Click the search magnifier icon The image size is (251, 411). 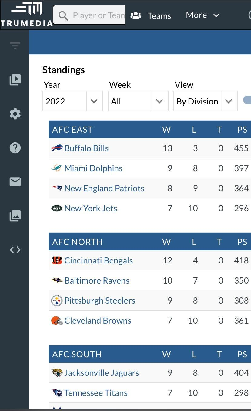click(63, 15)
